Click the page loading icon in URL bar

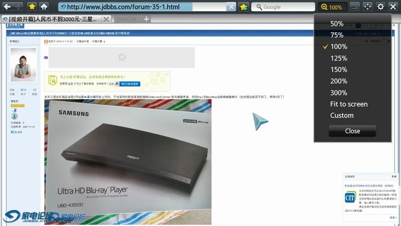point(63,7)
